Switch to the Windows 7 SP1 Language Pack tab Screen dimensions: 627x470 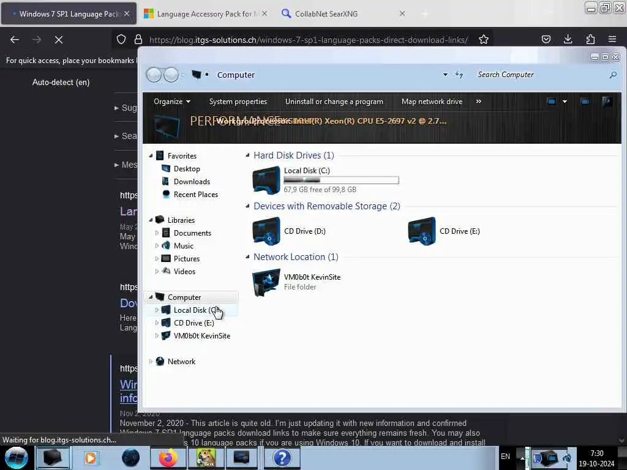pyautogui.click(x=69, y=13)
